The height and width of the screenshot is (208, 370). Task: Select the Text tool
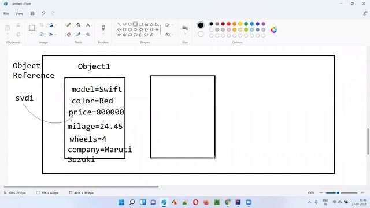tap(88, 25)
